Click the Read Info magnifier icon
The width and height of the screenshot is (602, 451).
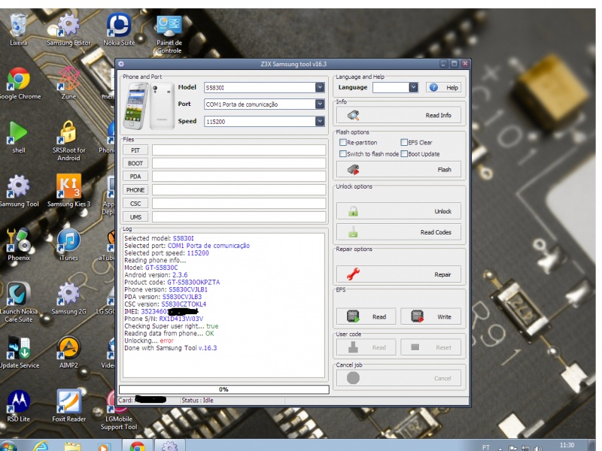353,115
